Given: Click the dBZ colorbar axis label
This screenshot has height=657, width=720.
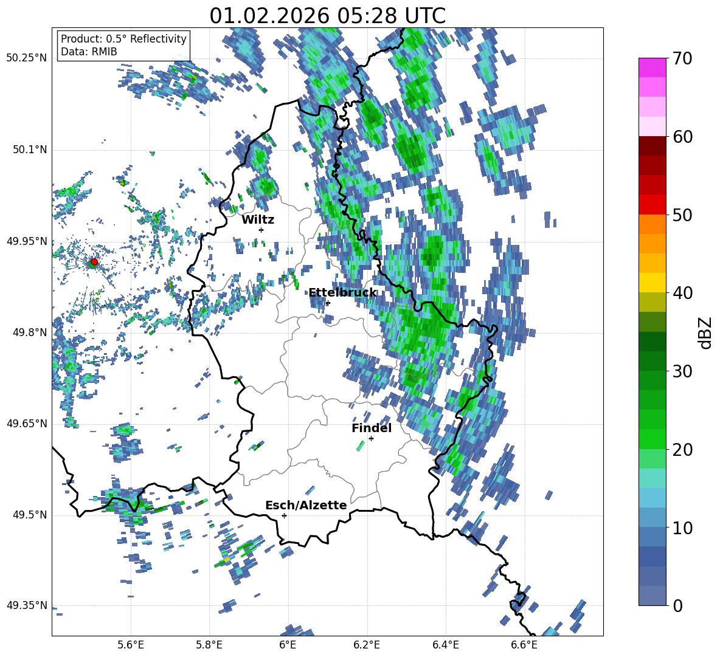Looking at the screenshot, I should (x=706, y=332).
